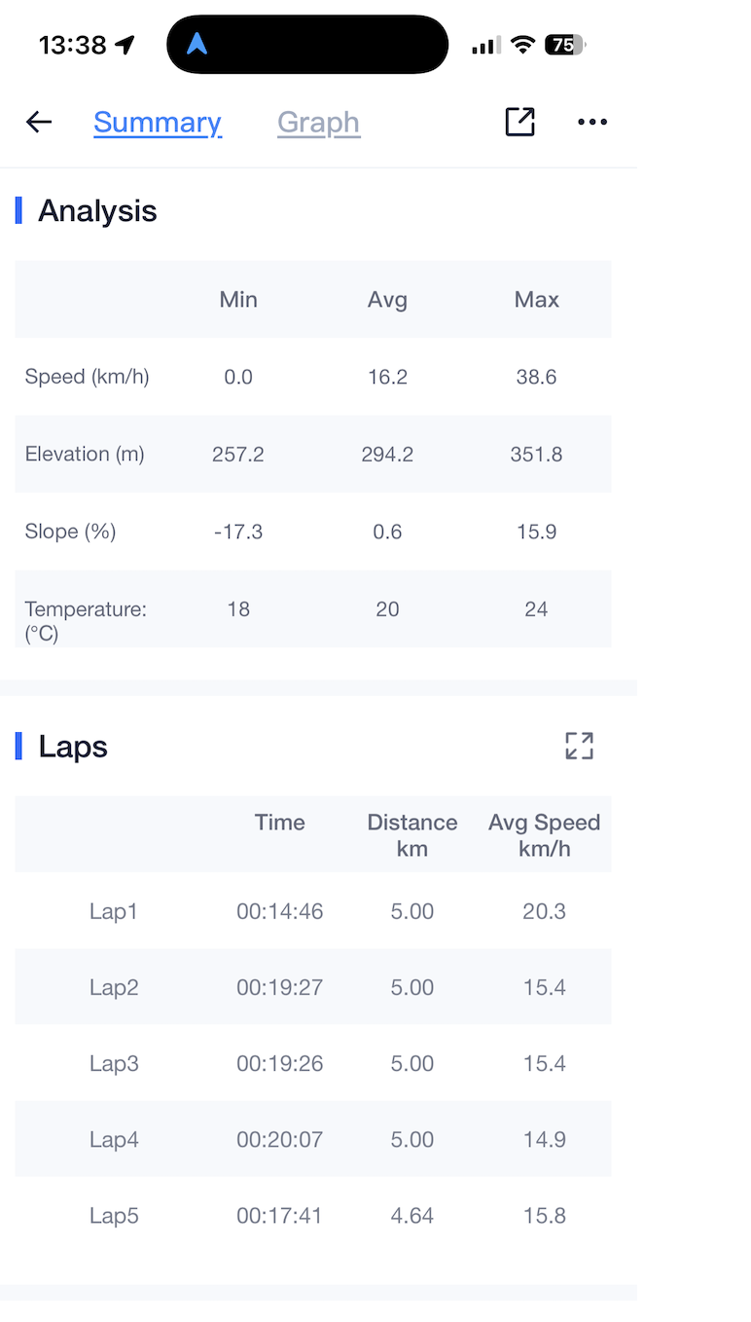Select the Lap1 row
The image size is (751, 1322).
(114, 911)
